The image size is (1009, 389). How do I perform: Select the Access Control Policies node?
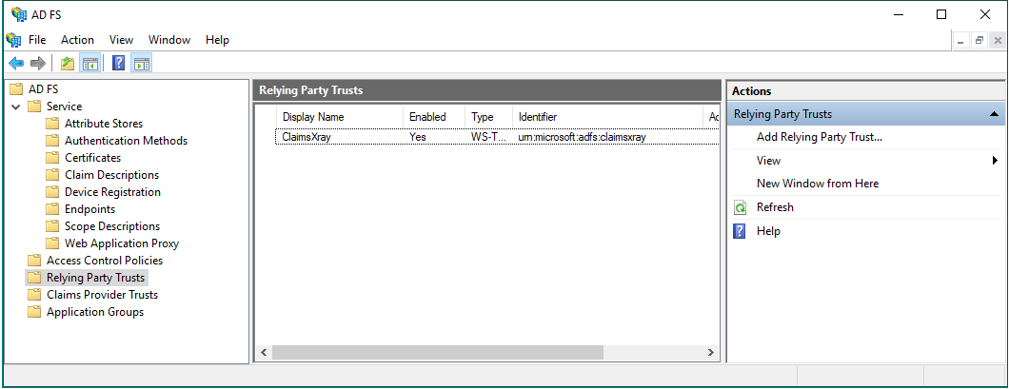pos(104,261)
